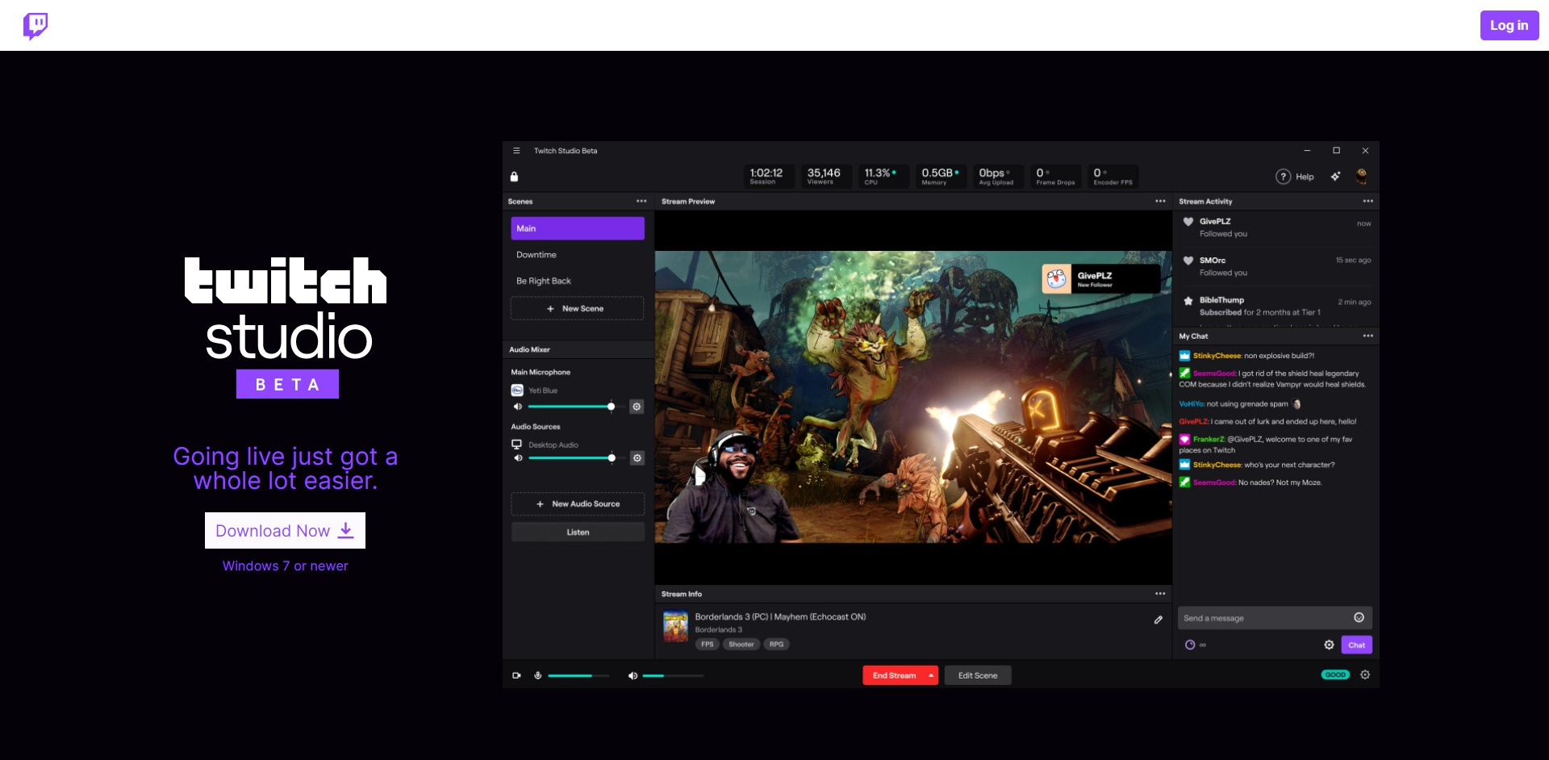Mute the Desktop Audio speaker icon

[x=518, y=458]
